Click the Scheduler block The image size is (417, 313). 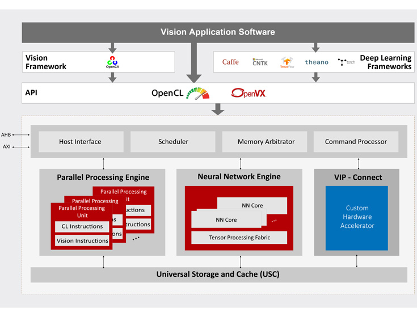click(173, 142)
